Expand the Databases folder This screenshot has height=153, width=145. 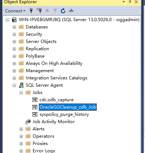tap(14, 27)
